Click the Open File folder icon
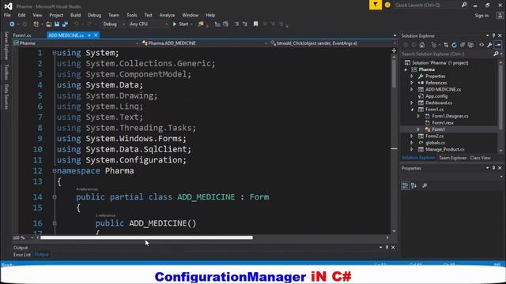506x284 pixels. pyautogui.click(x=48, y=24)
